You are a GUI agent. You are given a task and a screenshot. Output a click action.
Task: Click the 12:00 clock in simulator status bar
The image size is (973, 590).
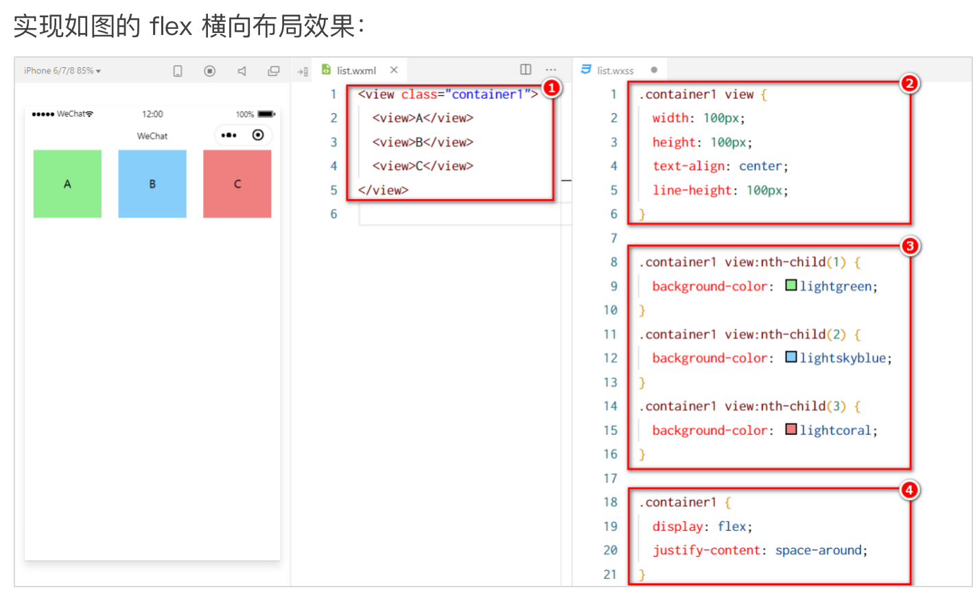[x=152, y=114]
